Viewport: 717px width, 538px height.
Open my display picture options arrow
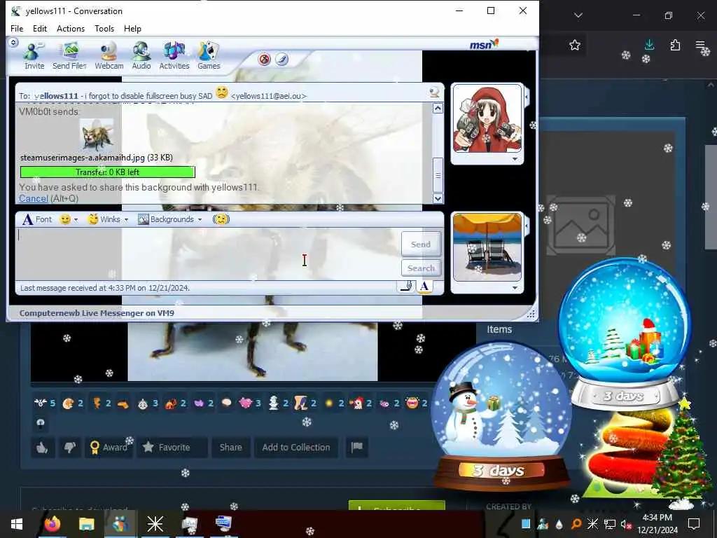(515, 288)
